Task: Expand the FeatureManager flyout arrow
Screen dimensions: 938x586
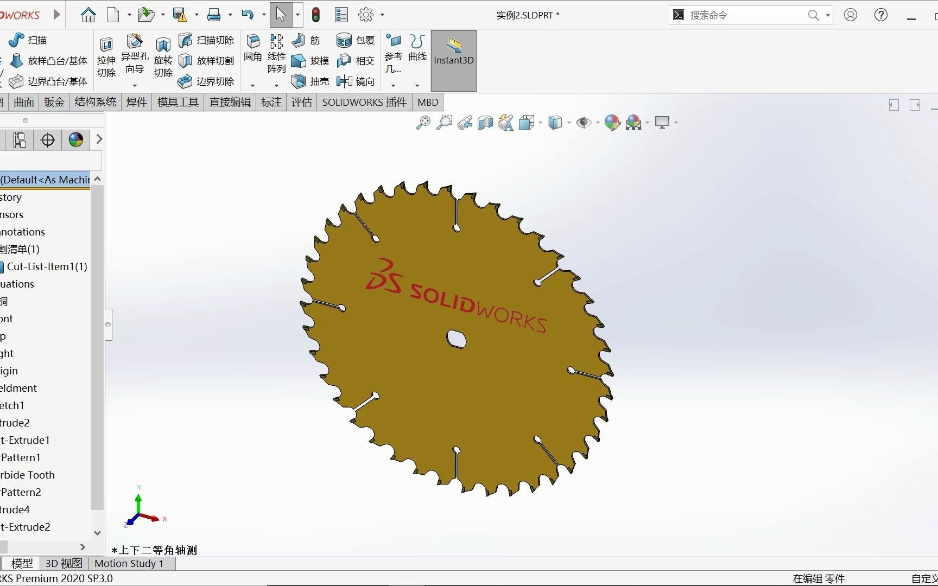Action: tap(98, 139)
